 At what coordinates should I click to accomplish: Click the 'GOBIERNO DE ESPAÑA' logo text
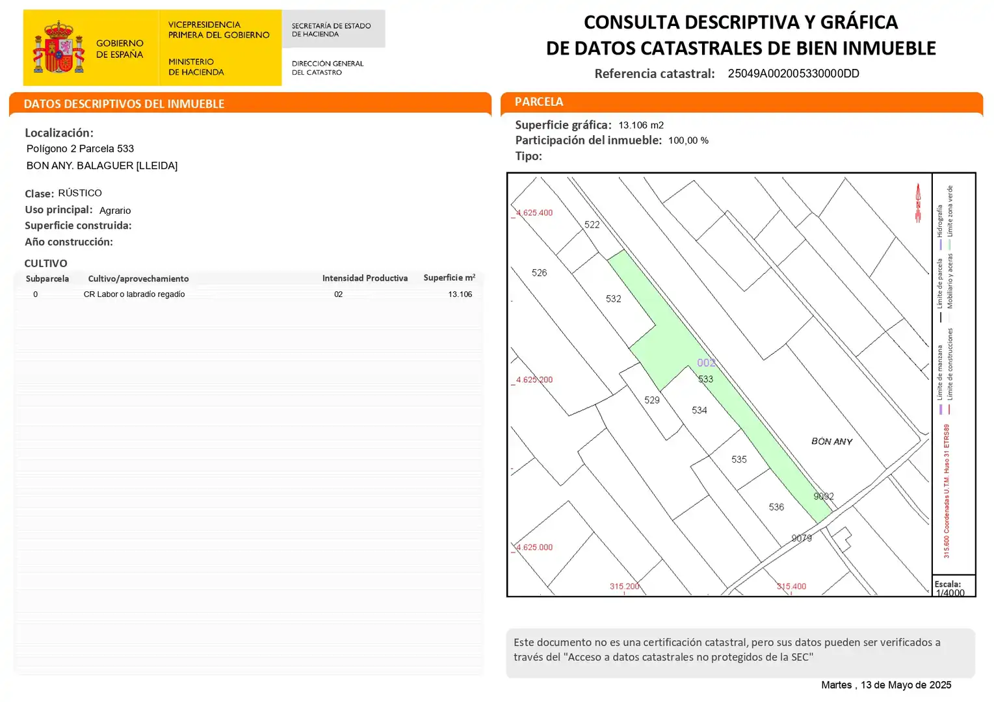120,49
